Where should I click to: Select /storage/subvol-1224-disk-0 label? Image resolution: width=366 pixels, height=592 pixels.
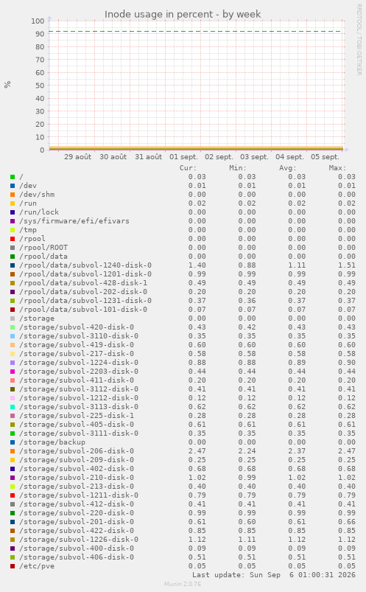[79, 363]
